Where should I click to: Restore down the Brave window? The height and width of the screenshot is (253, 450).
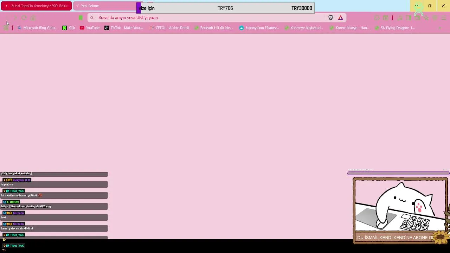(430, 6)
